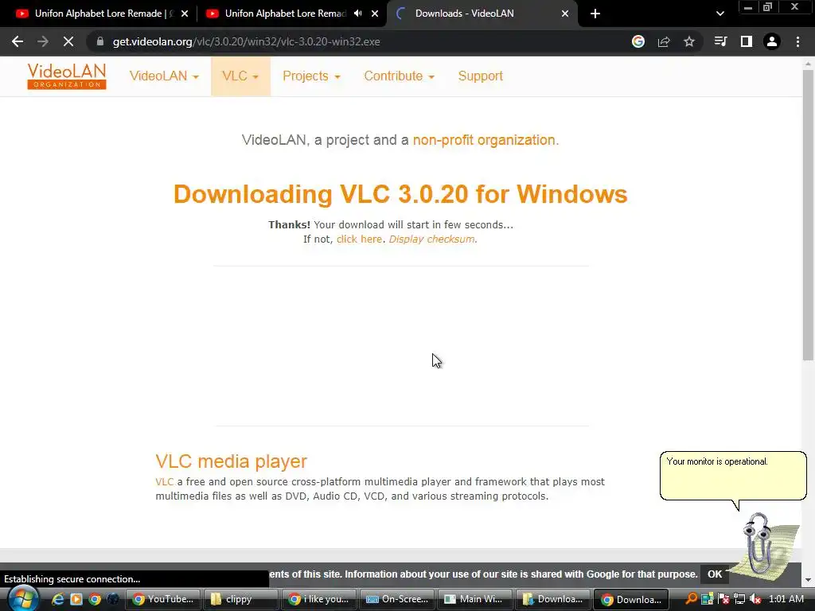Switch to the 'i like you...' Chrome window
Image resolution: width=815 pixels, height=611 pixels.
318,599
